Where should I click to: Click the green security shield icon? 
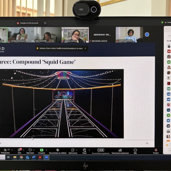pyautogui.click(x=162, y=22)
